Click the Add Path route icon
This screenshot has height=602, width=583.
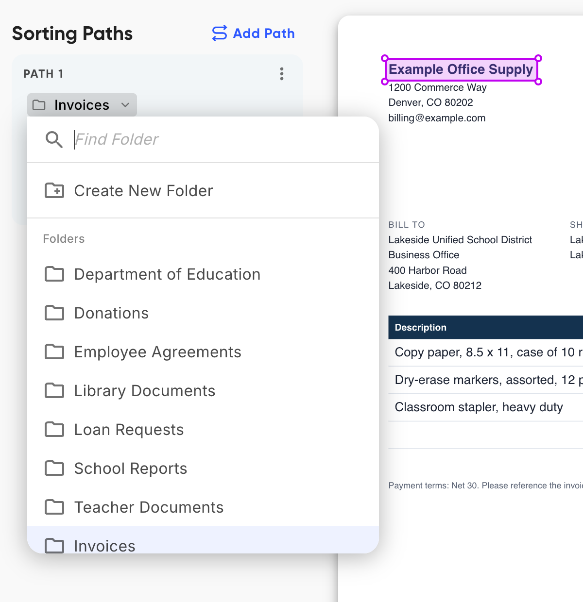point(220,33)
